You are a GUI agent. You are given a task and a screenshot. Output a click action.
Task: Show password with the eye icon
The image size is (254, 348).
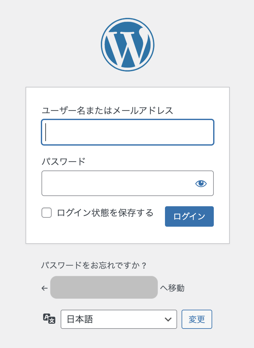[x=201, y=183]
